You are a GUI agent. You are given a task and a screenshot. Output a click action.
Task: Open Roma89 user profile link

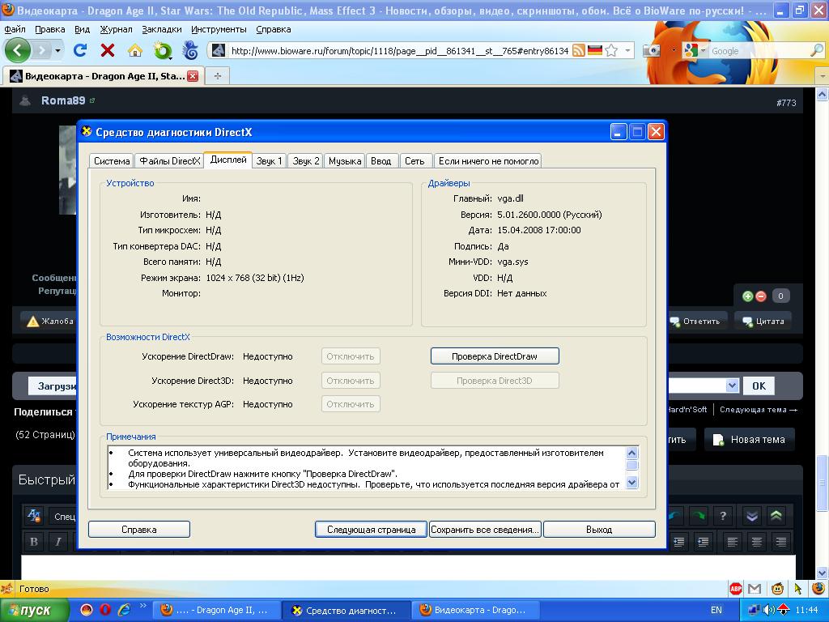[x=63, y=100]
